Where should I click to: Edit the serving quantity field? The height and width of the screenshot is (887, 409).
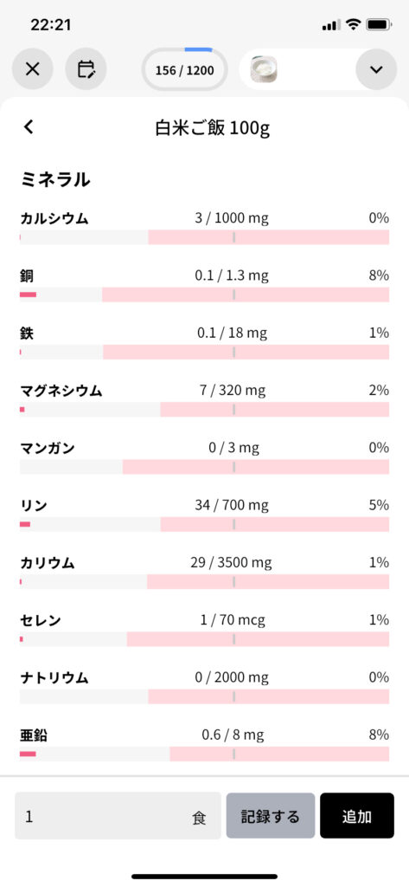pyautogui.click(x=118, y=816)
